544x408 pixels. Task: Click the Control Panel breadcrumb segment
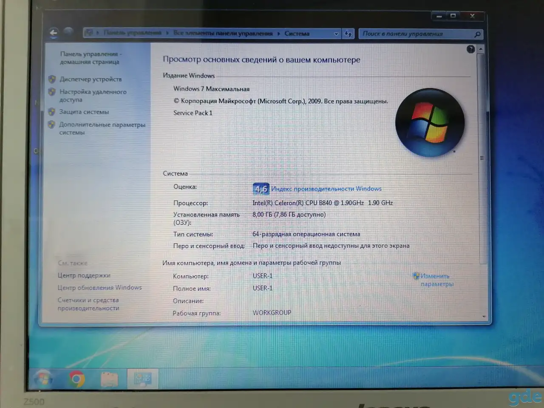tap(132, 33)
